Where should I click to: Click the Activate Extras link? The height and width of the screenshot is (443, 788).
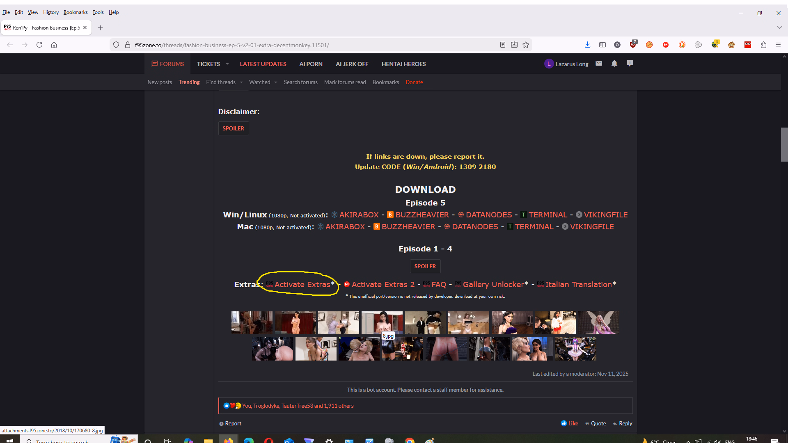302,284
